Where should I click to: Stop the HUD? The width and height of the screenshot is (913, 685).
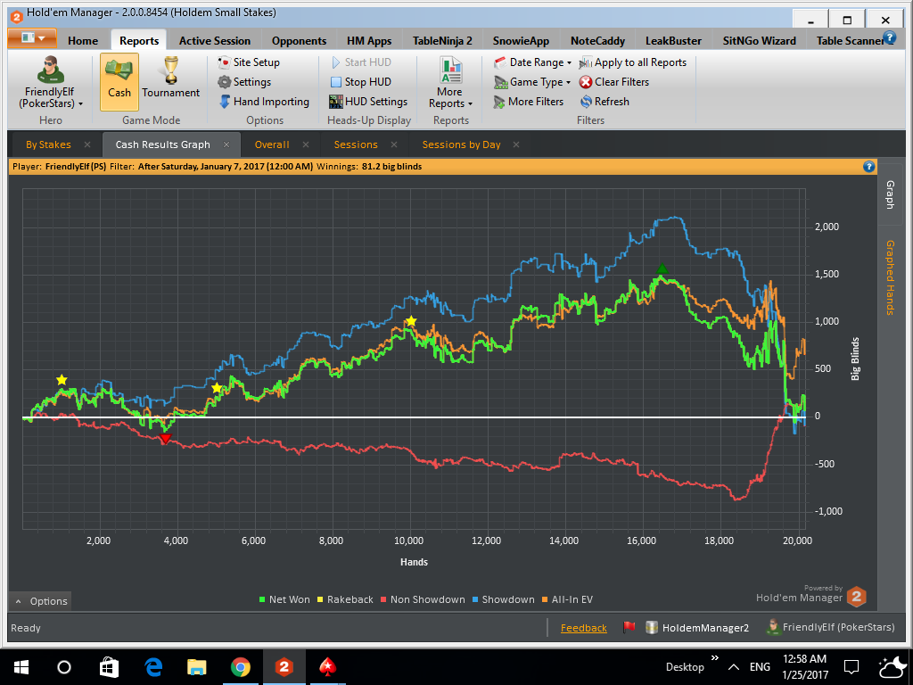coord(360,82)
